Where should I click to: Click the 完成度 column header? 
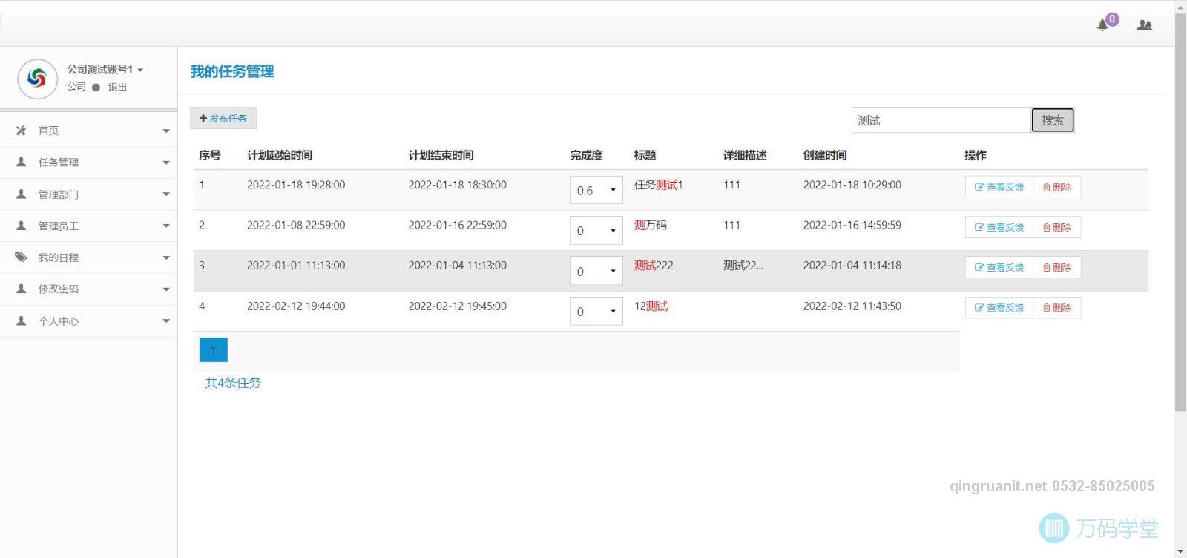(586, 155)
